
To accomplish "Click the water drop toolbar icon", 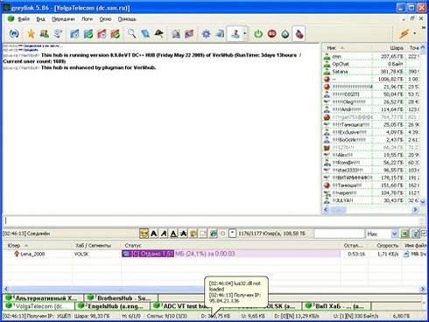I will coord(285,34).
